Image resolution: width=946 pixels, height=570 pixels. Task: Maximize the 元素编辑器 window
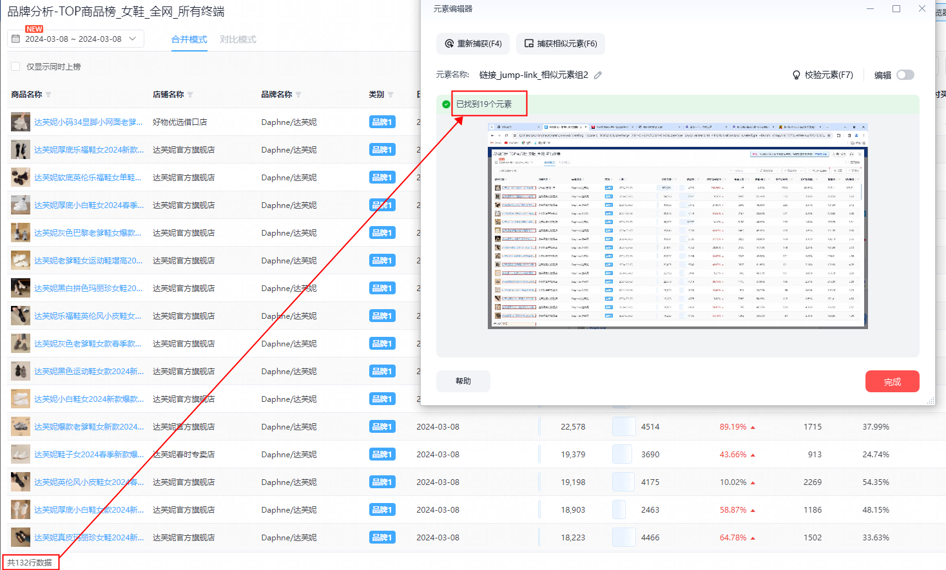(896, 9)
